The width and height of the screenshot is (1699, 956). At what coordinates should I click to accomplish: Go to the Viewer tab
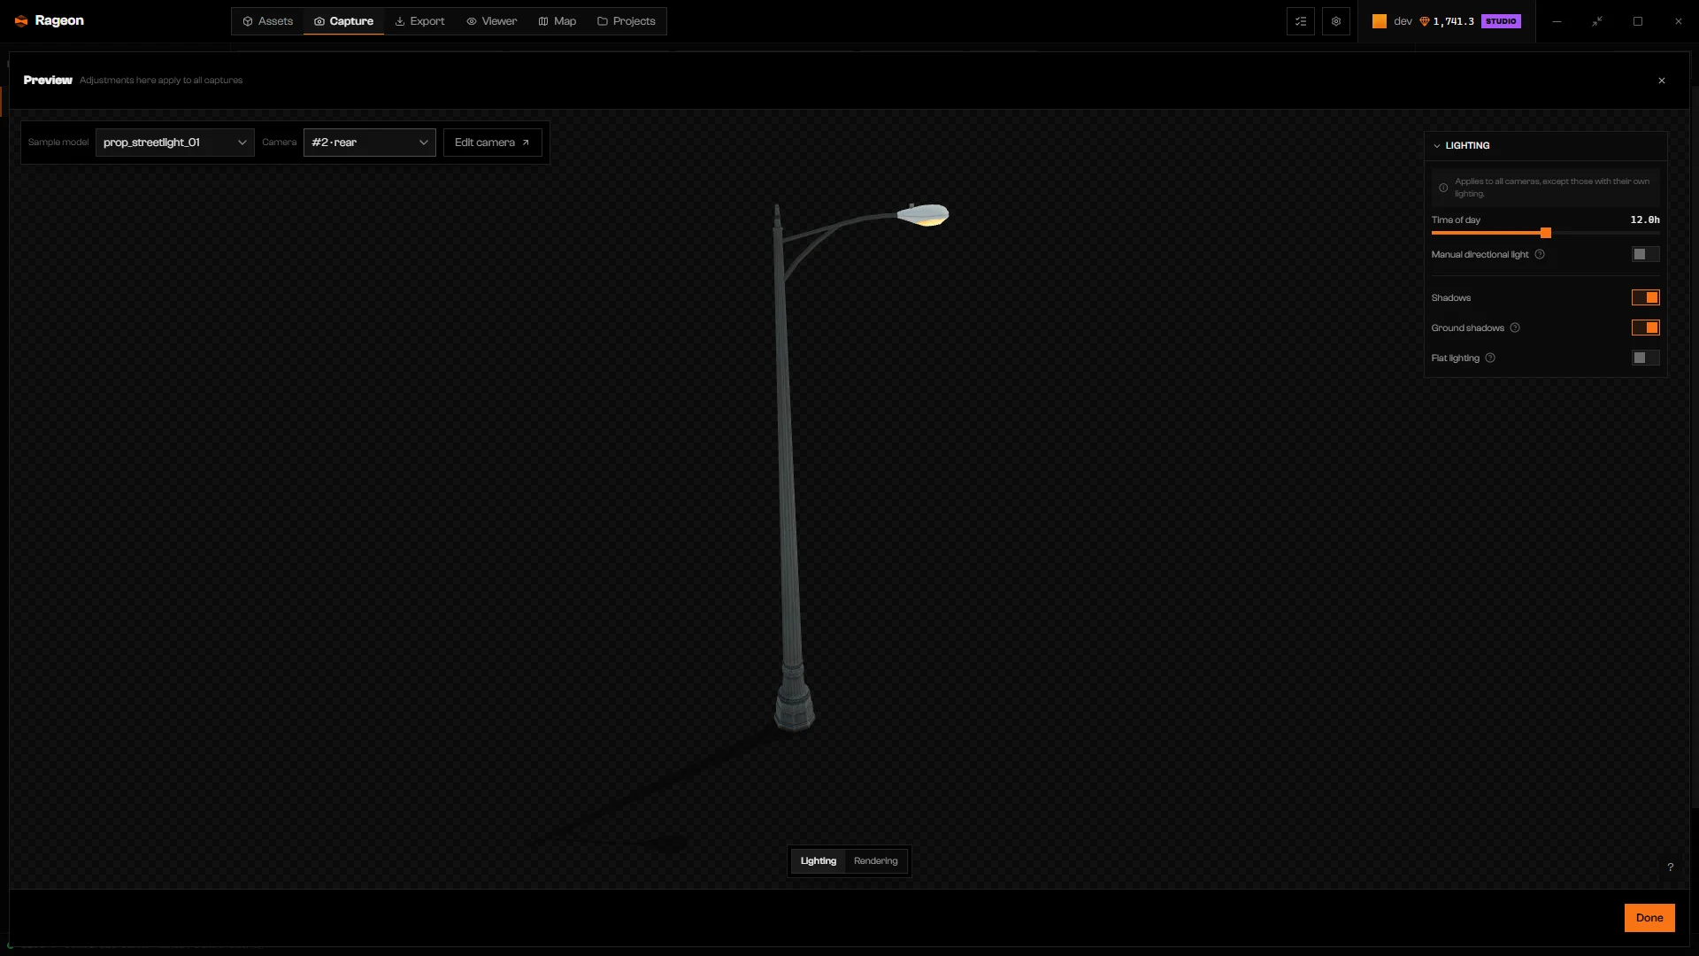tap(491, 21)
